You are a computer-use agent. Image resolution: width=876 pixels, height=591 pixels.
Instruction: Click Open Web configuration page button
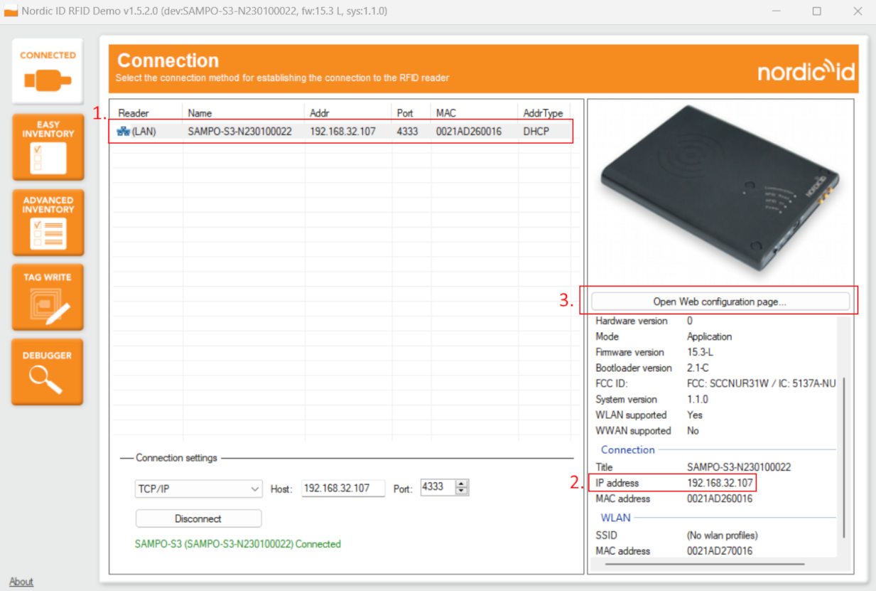[720, 302]
